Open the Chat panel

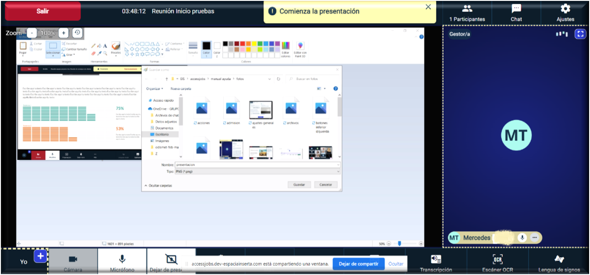click(x=516, y=13)
